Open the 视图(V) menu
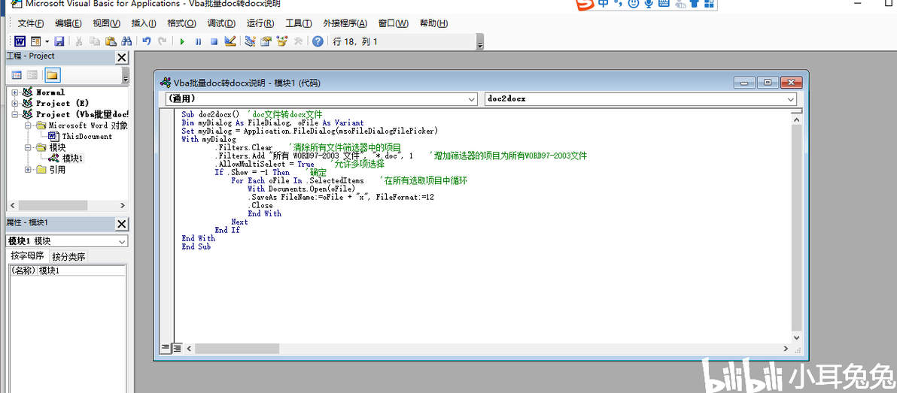This screenshot has width=897, height=393. click(106, 23)
